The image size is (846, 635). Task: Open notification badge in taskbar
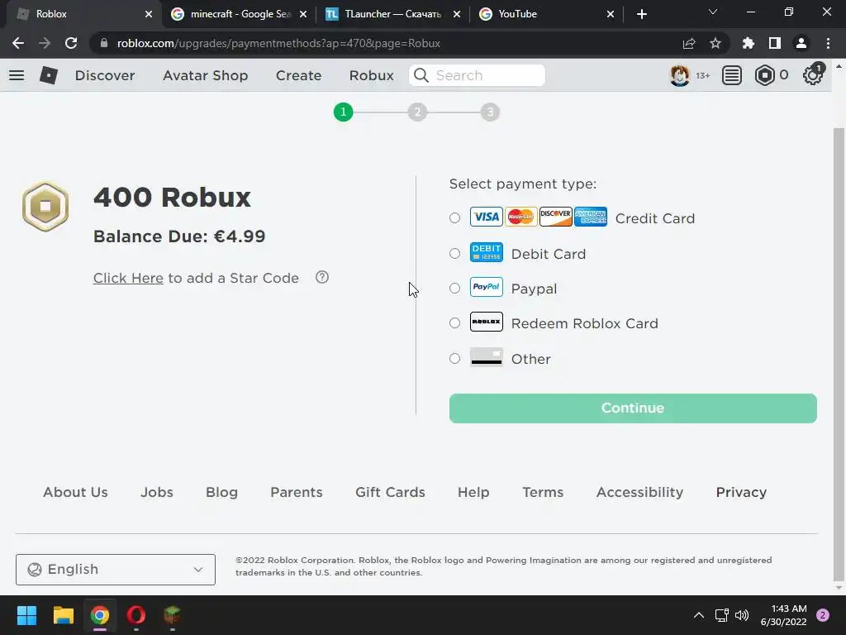pyautogui.click(x=823, y=615)
